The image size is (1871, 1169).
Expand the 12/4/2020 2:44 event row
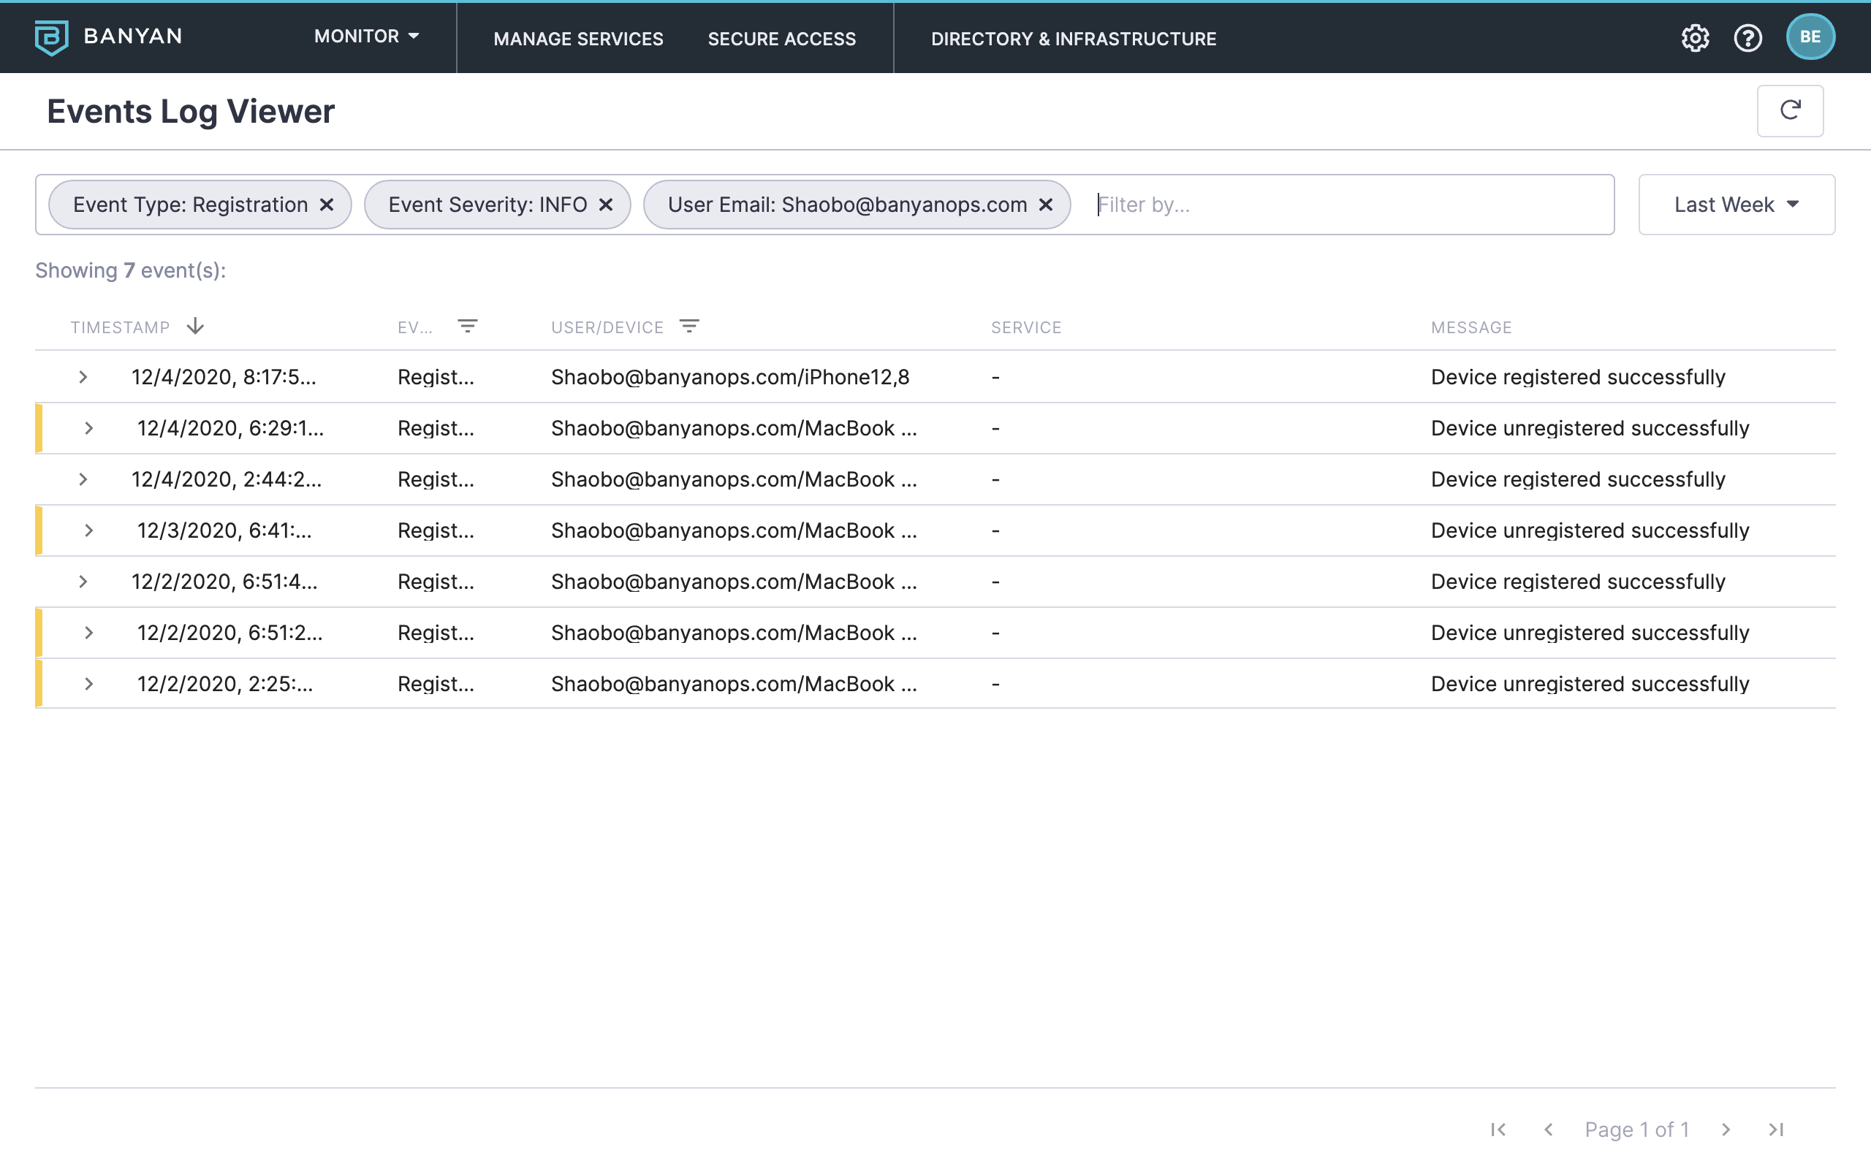[83, 479]
